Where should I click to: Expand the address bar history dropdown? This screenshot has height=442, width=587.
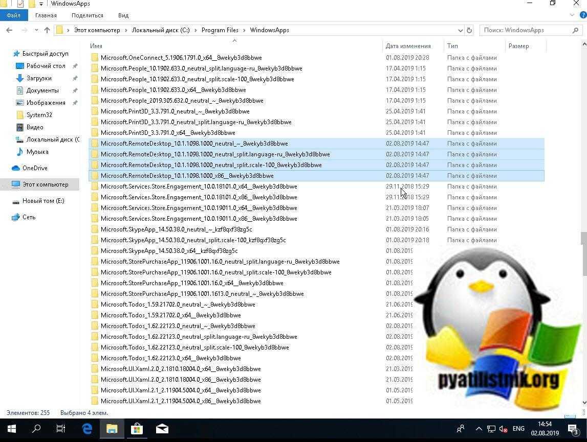click(x=460, y=30)
